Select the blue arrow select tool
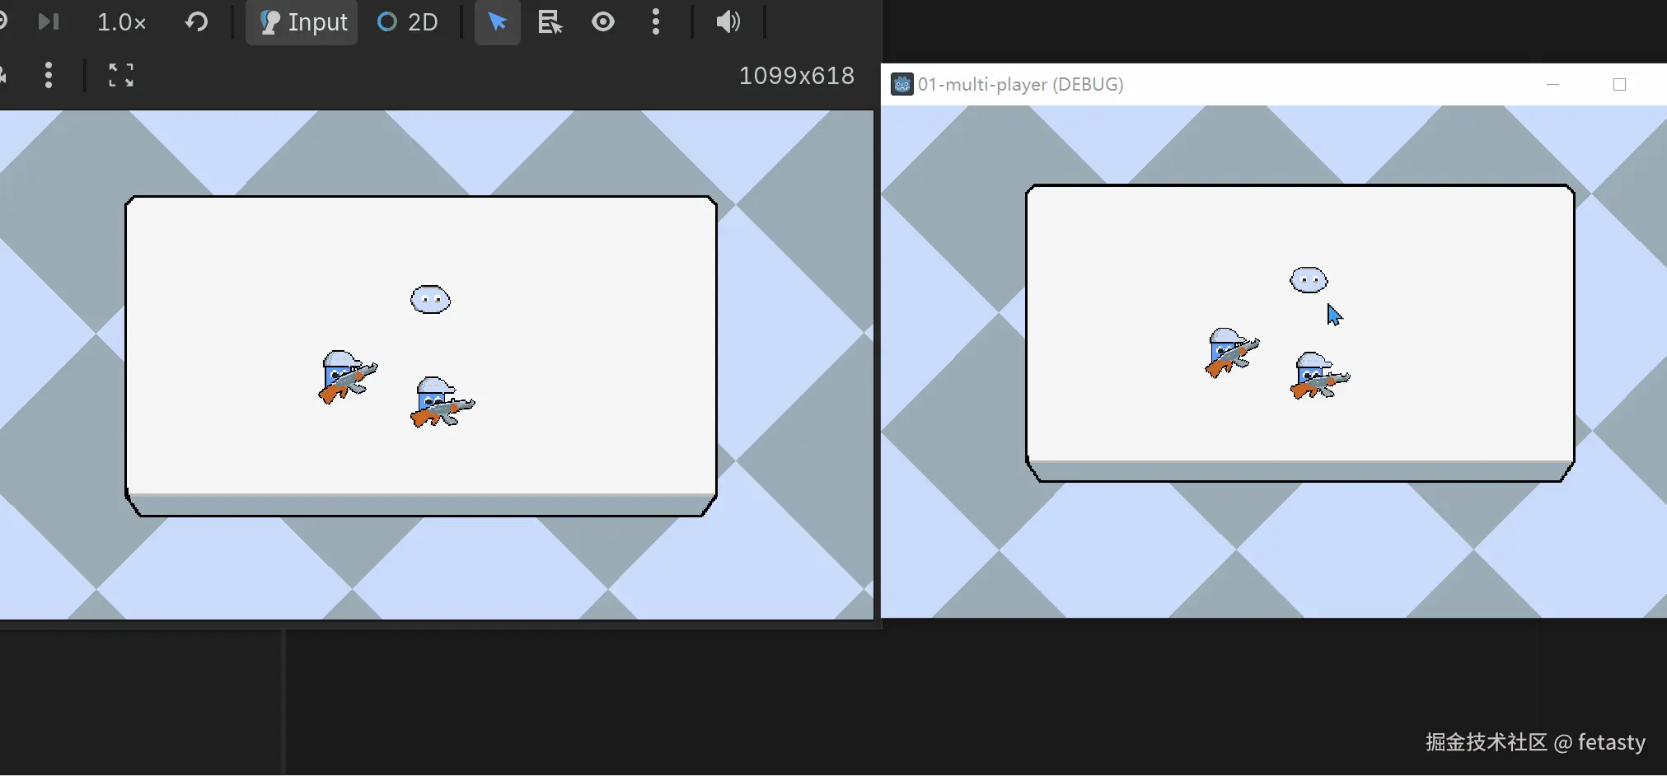 point(498,22)
